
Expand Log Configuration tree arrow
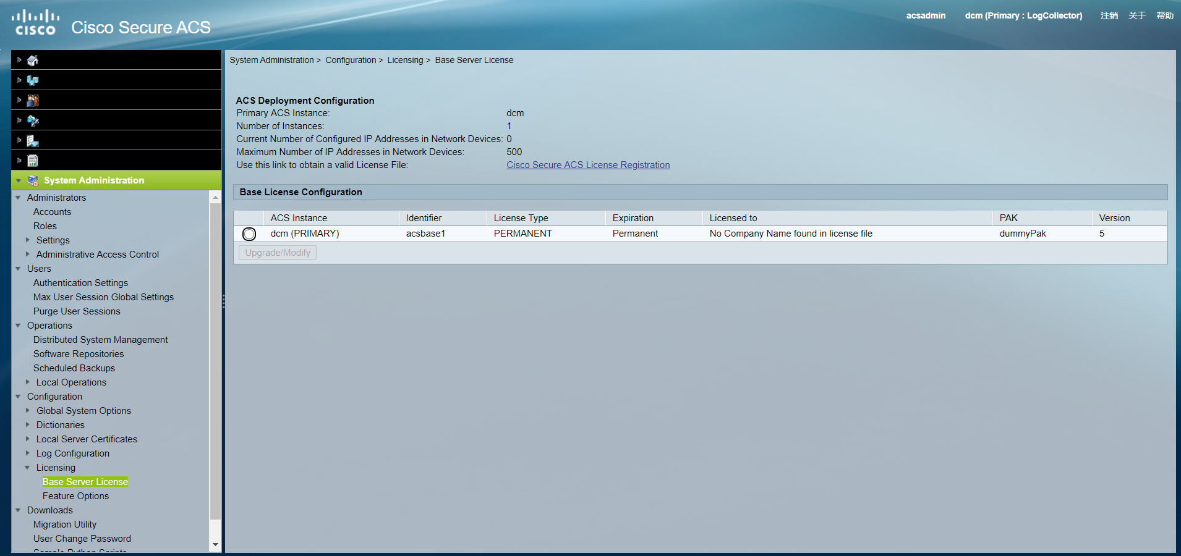pos(28,453)
